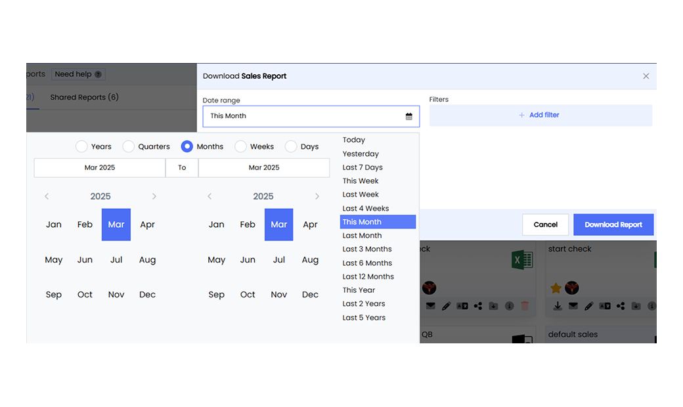Screen dimensions: 683x407
Task: Click the Cancel button
Action: (545, 225)
